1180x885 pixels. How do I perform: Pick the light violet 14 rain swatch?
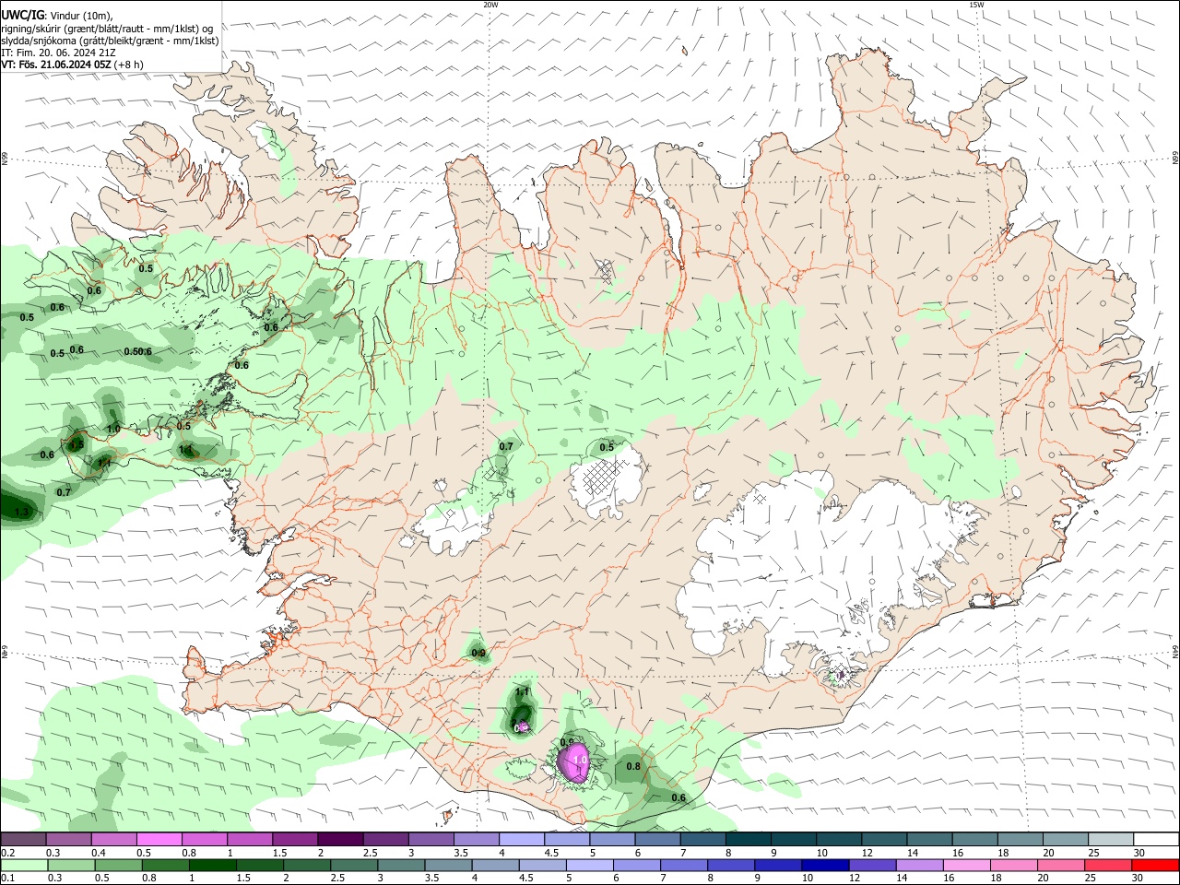coord(918,865)
